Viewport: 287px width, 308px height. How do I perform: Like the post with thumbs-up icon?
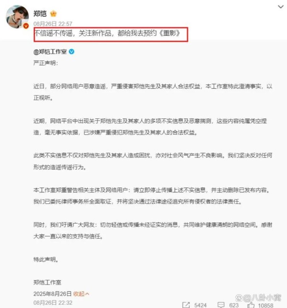point(251,305)
